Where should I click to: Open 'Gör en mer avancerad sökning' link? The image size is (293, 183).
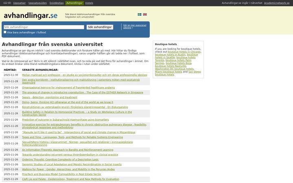pyautogui.click(x=135, y=26)
